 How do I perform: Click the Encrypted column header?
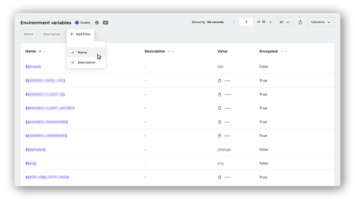click(x=269, y=51)
